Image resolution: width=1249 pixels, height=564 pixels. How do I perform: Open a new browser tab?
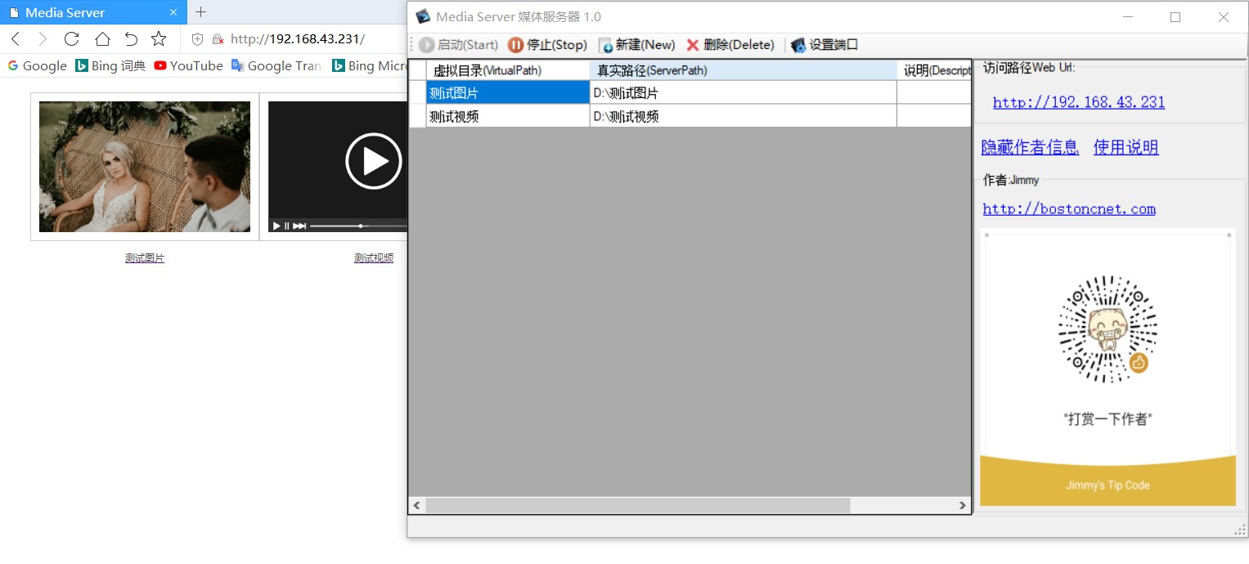click(201, 12)
